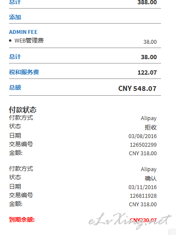Image resolution: width=176 pixels, height=235 pixels.
Task: Select the WEB管理费 line item
Action: click(29, 40)
